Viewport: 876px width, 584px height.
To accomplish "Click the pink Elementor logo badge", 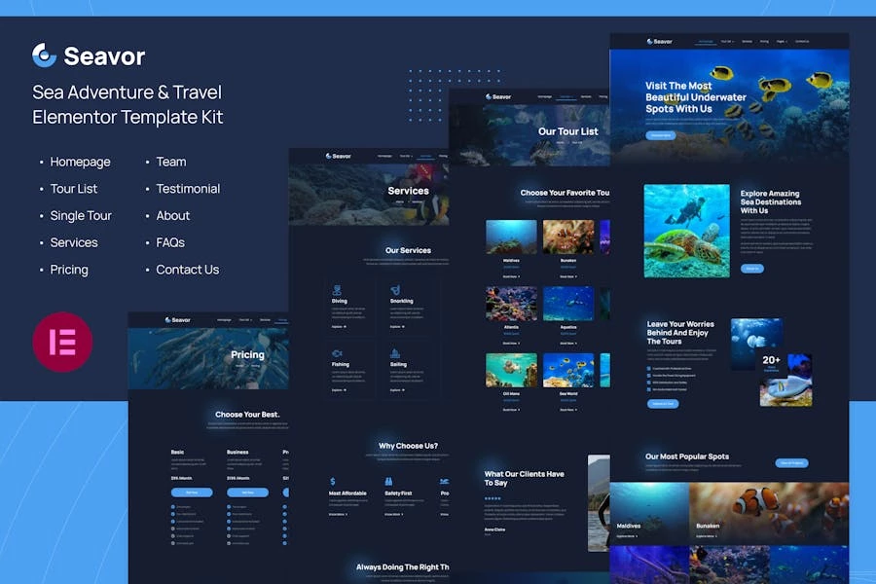I will pos(63,343).
